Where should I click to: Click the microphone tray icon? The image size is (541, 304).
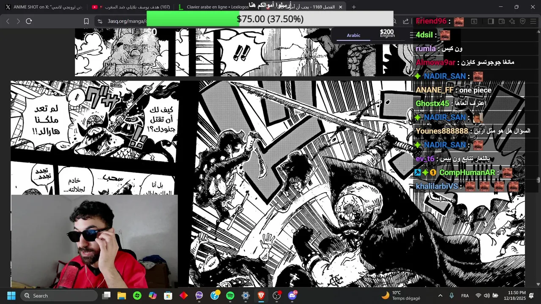coord(452,296)
